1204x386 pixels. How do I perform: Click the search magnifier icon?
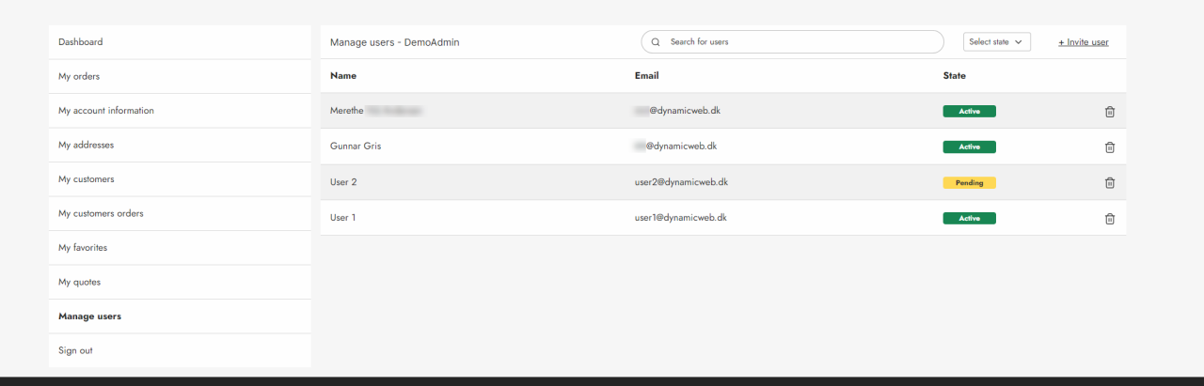[656, 42]
